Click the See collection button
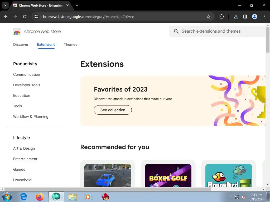270x202 pixels. [113, 110]
